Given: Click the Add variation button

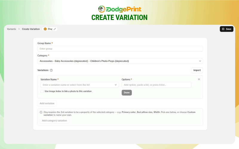Looking at the screenshot, I should click(x=47, y=103).
